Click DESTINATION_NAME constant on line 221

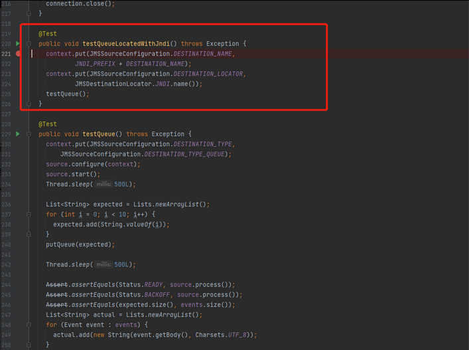tap(202, 54)
